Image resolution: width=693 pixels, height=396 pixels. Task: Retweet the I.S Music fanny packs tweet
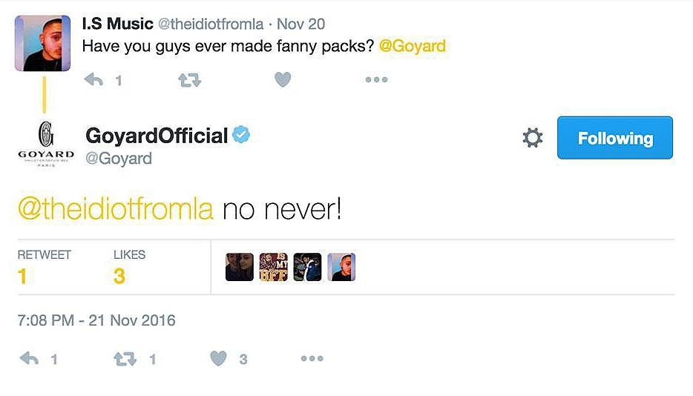pos(190,80)
